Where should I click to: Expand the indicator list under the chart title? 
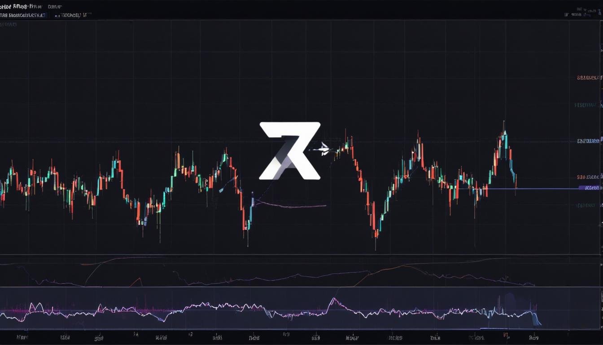coord(27,14)
